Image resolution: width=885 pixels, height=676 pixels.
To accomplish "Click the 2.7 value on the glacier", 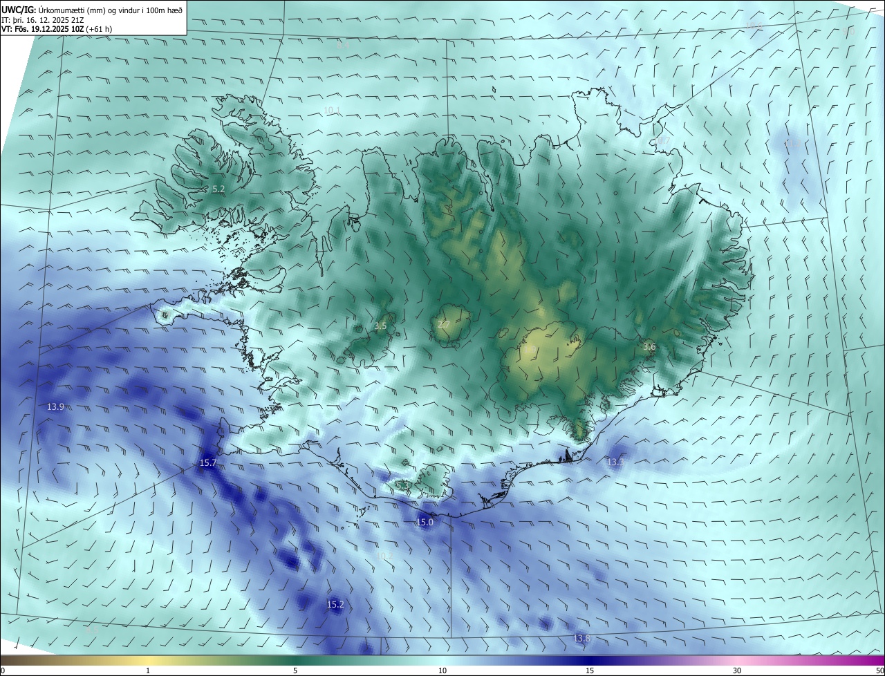I will [x=444, y=324].
